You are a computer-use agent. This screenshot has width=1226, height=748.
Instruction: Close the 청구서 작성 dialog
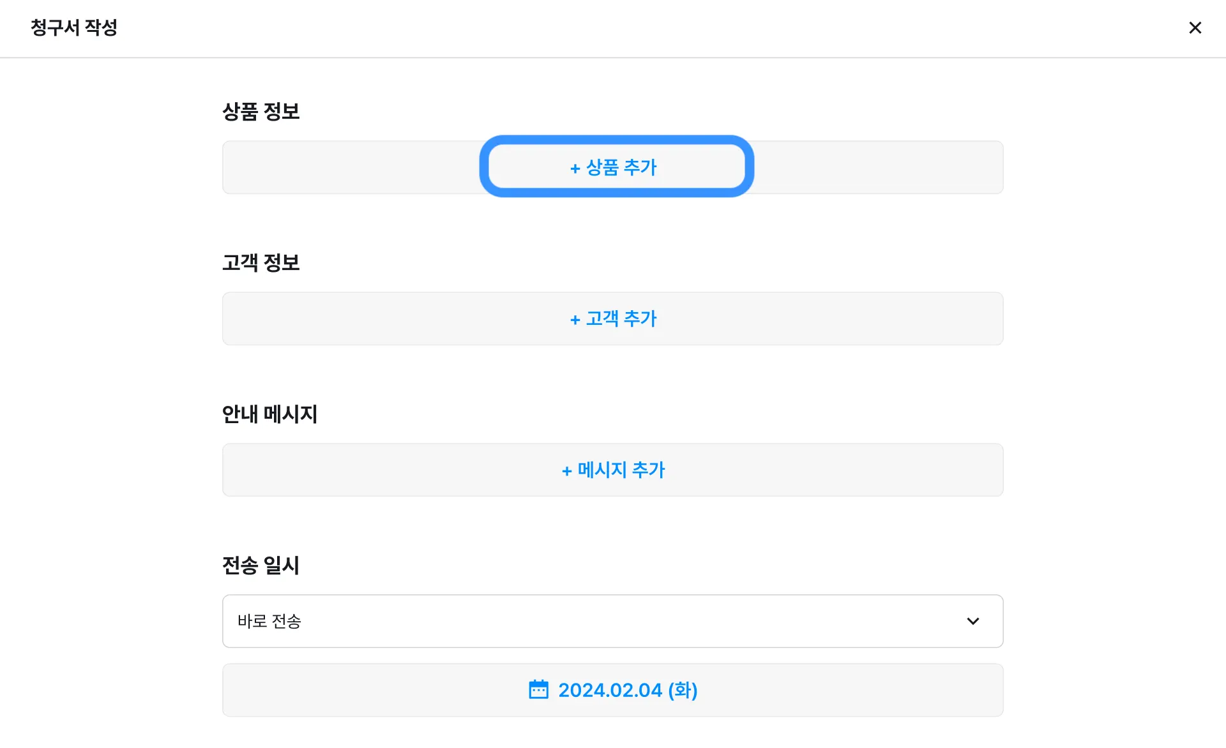[1195, 28]
